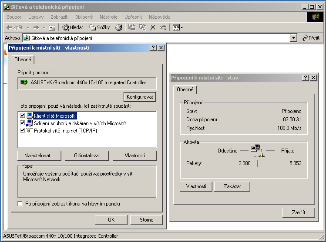
Task: Expand the Back history dropdown arrow
Action: click(28, 27)
